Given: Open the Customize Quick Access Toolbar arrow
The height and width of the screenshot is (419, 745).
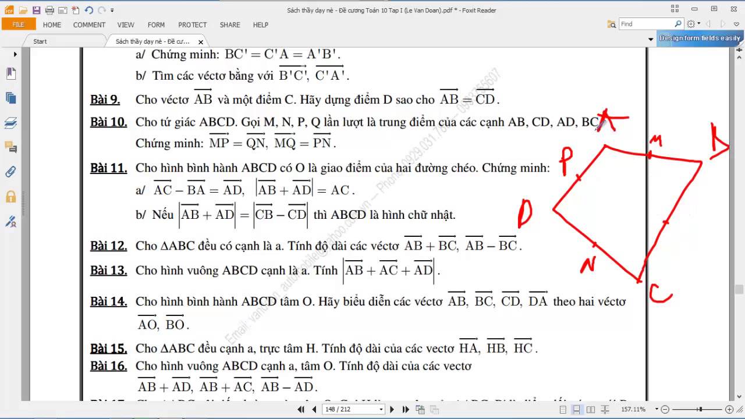Looking at the screenshot, I should pyautogui.click(x=112, y=10).
